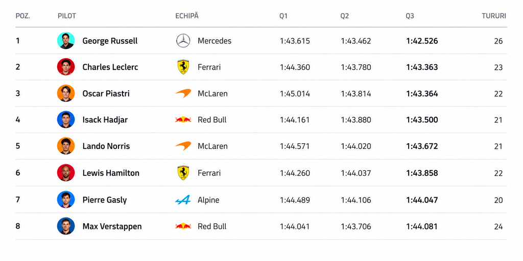Image resolution: width=523 pixels, height=261 pixels.
Task: Sort by TURURI column header
Action: pyautogui.click(x=494, y=16)
